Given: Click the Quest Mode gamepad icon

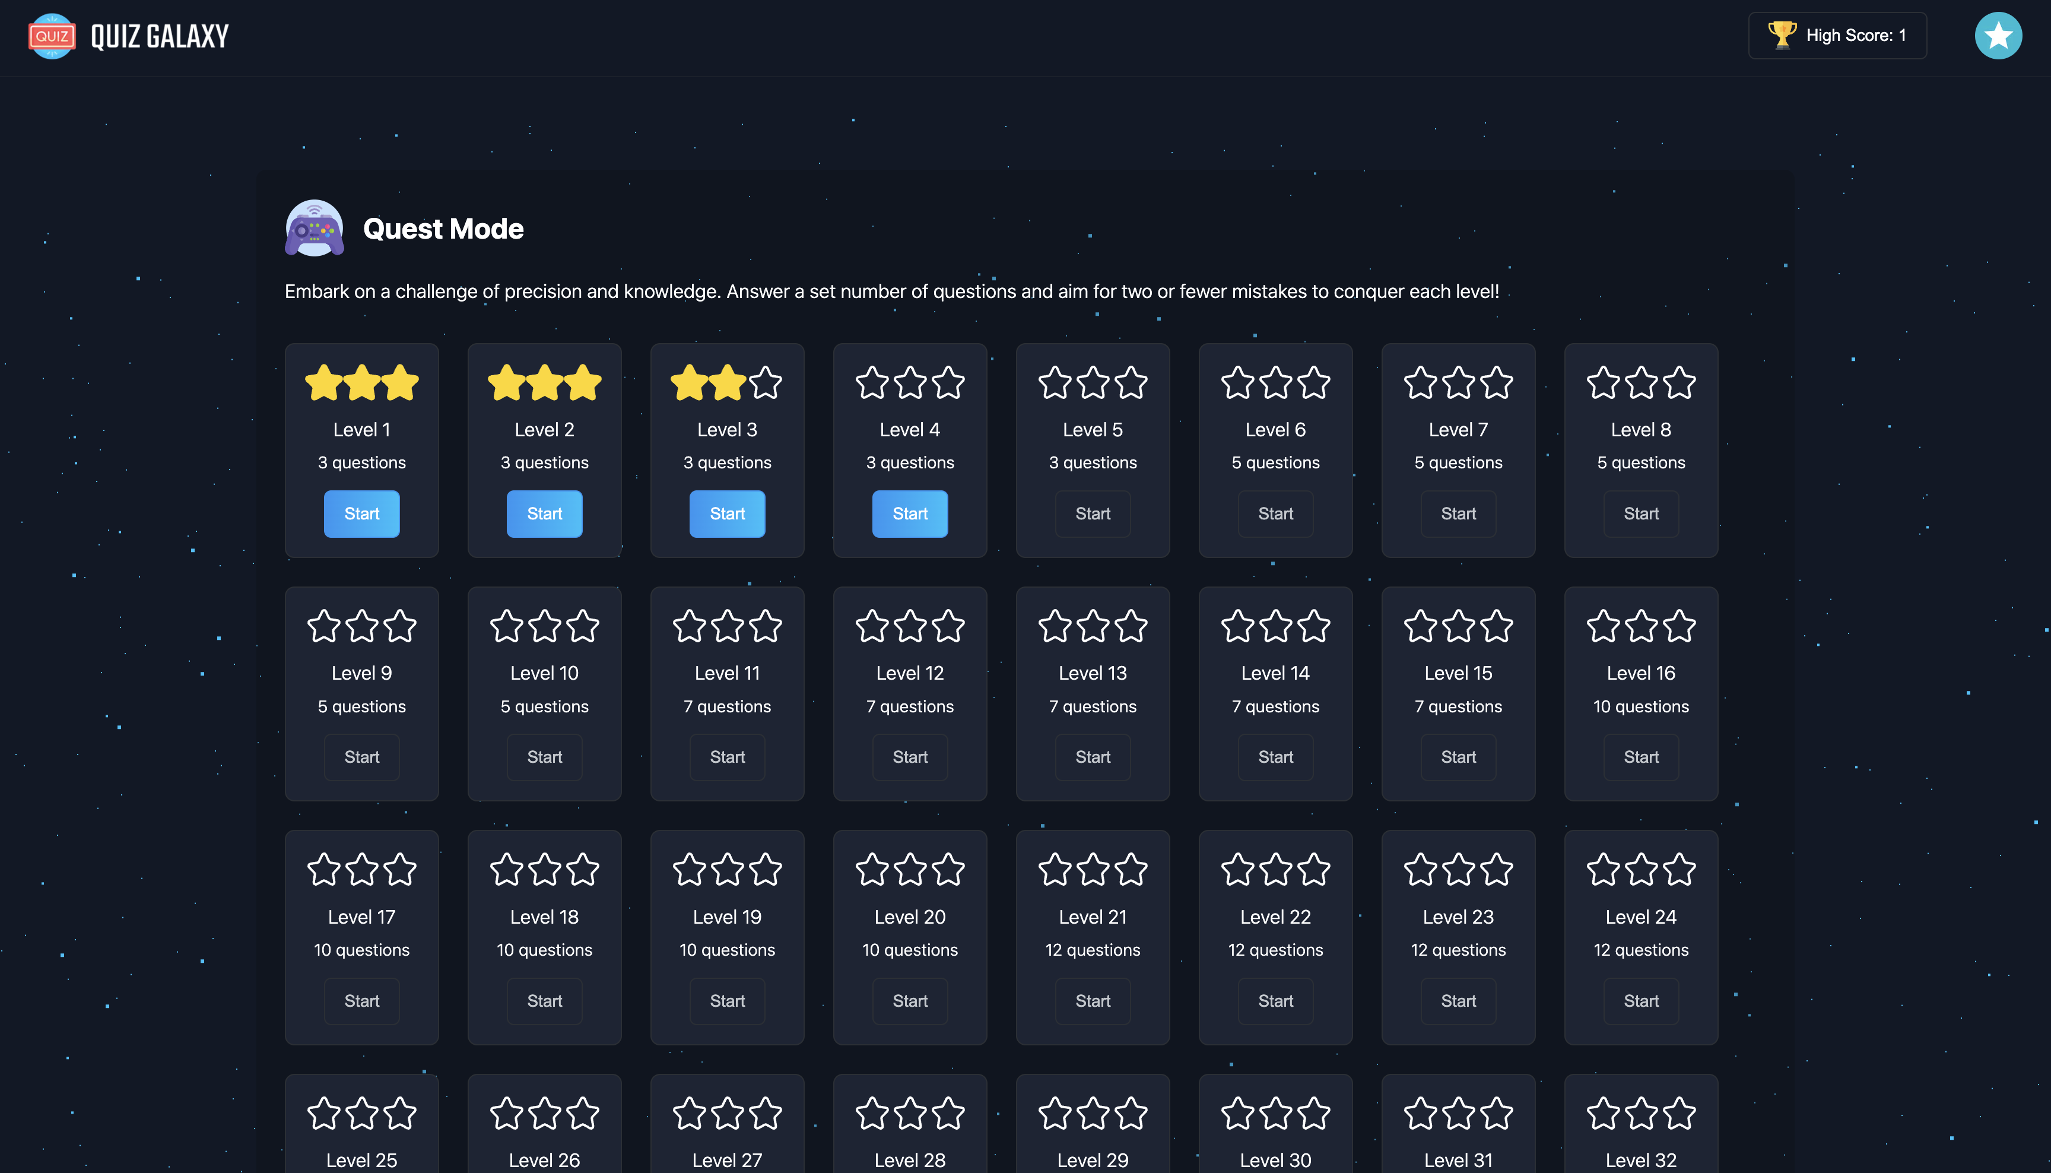Looking at the screenshot, I should coord(314,229).
